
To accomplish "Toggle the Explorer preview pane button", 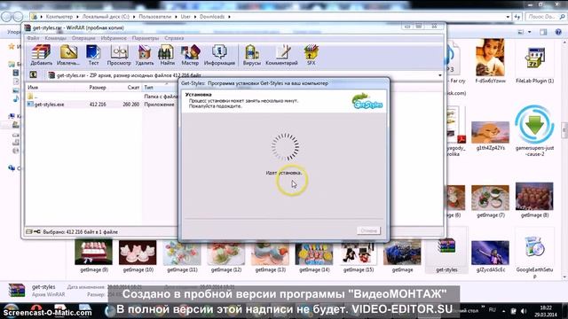I will 543,32.
